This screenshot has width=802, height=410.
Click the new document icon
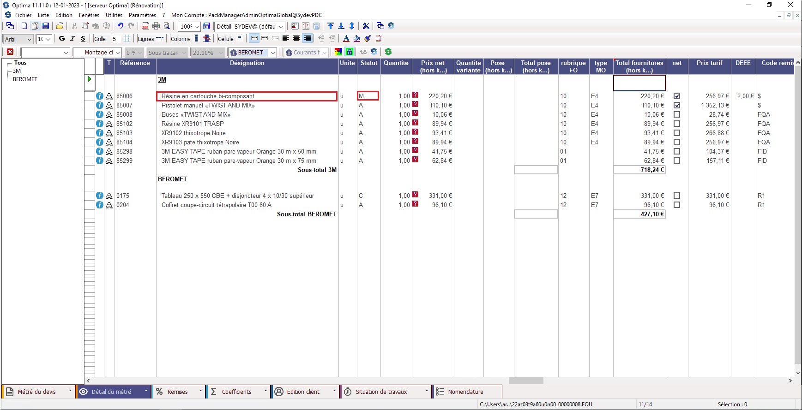24,26
